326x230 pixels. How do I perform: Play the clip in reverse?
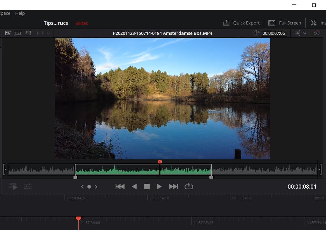(x=134, y=187)
